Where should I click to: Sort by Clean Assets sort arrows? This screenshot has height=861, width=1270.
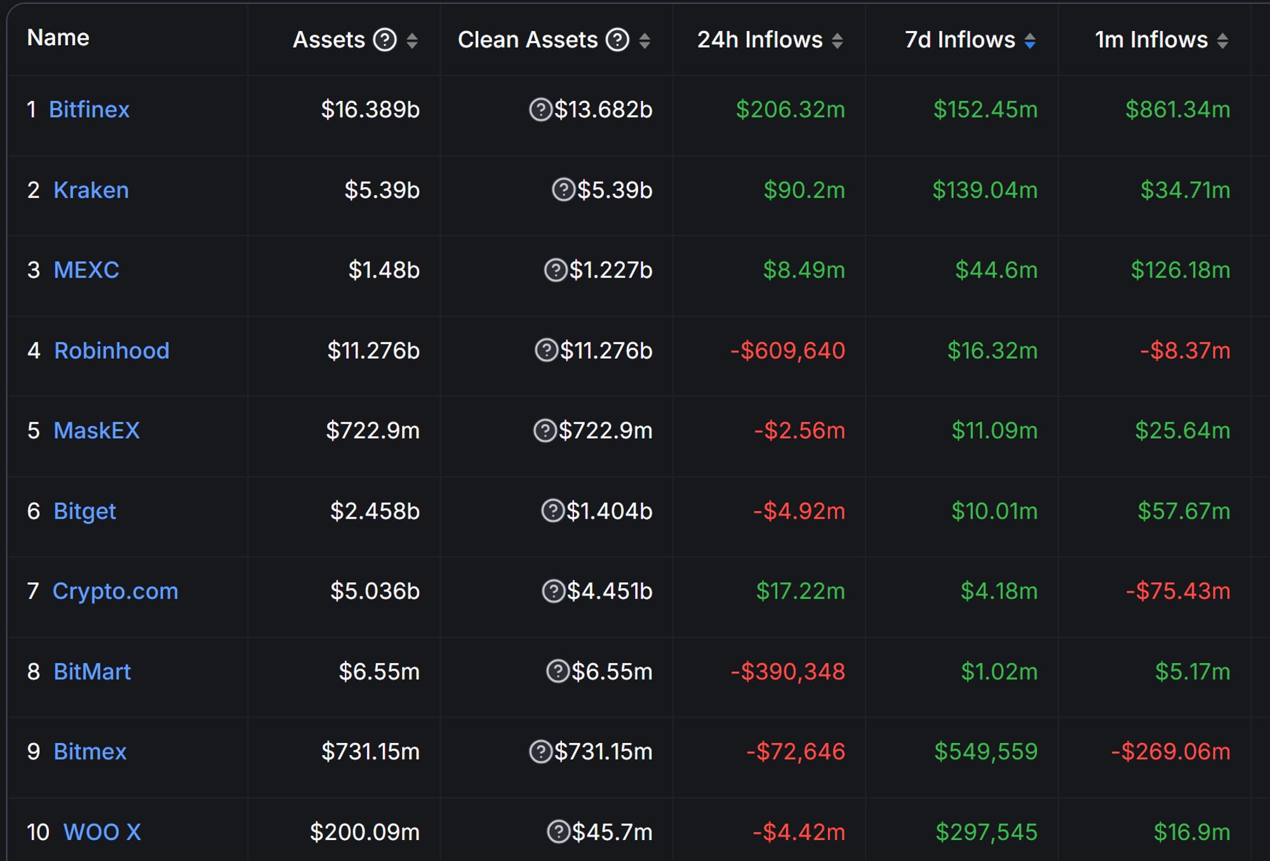(x=645, y=41)
